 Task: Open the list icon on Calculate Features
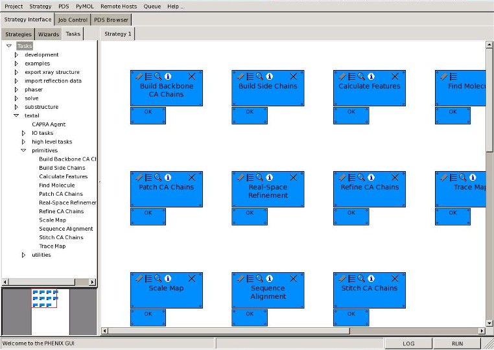click(351, 76)
